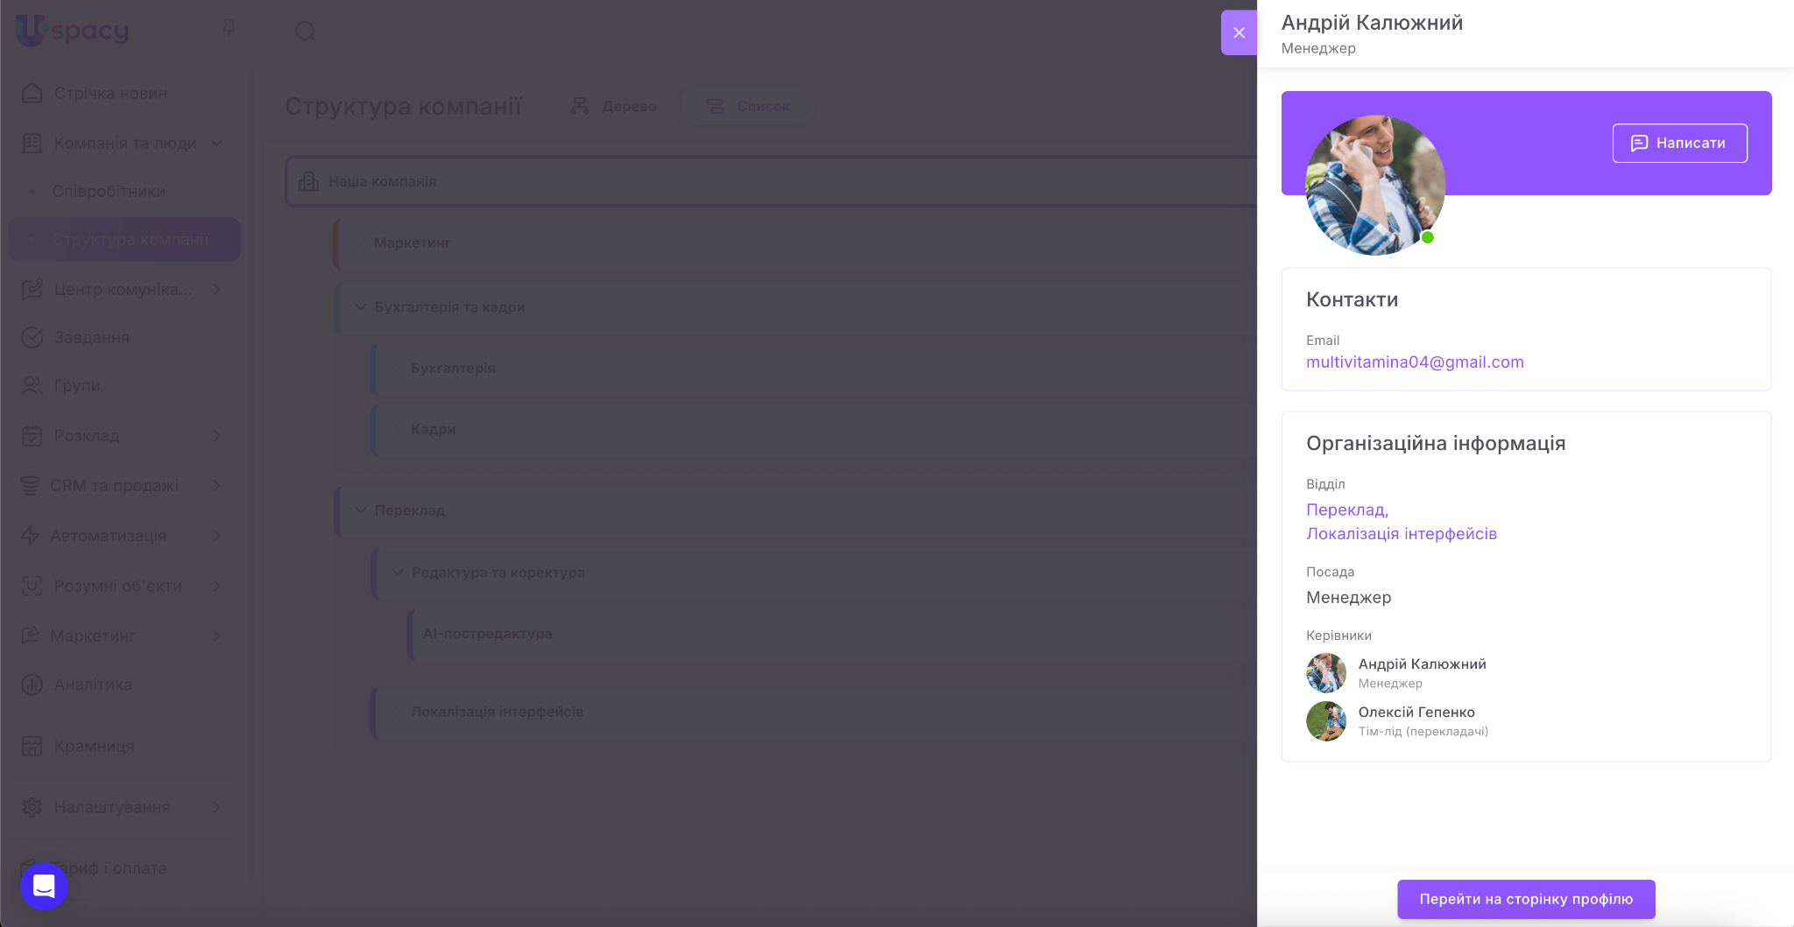Open the Аналітика chart icon

pyautogui.click(x=32, y=685)
